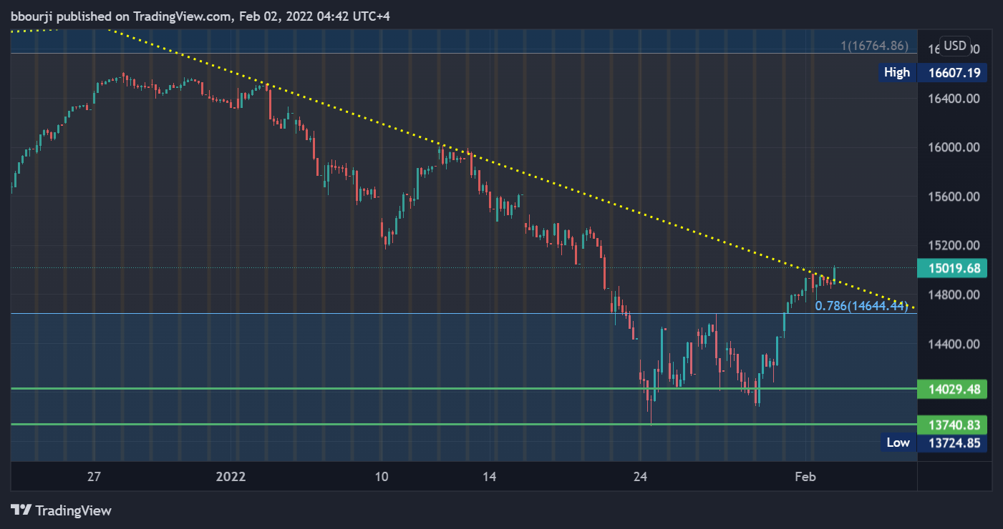Click the 0.786(14644.44) Fibonacci label
The image size is (1003, 529).
861,306
